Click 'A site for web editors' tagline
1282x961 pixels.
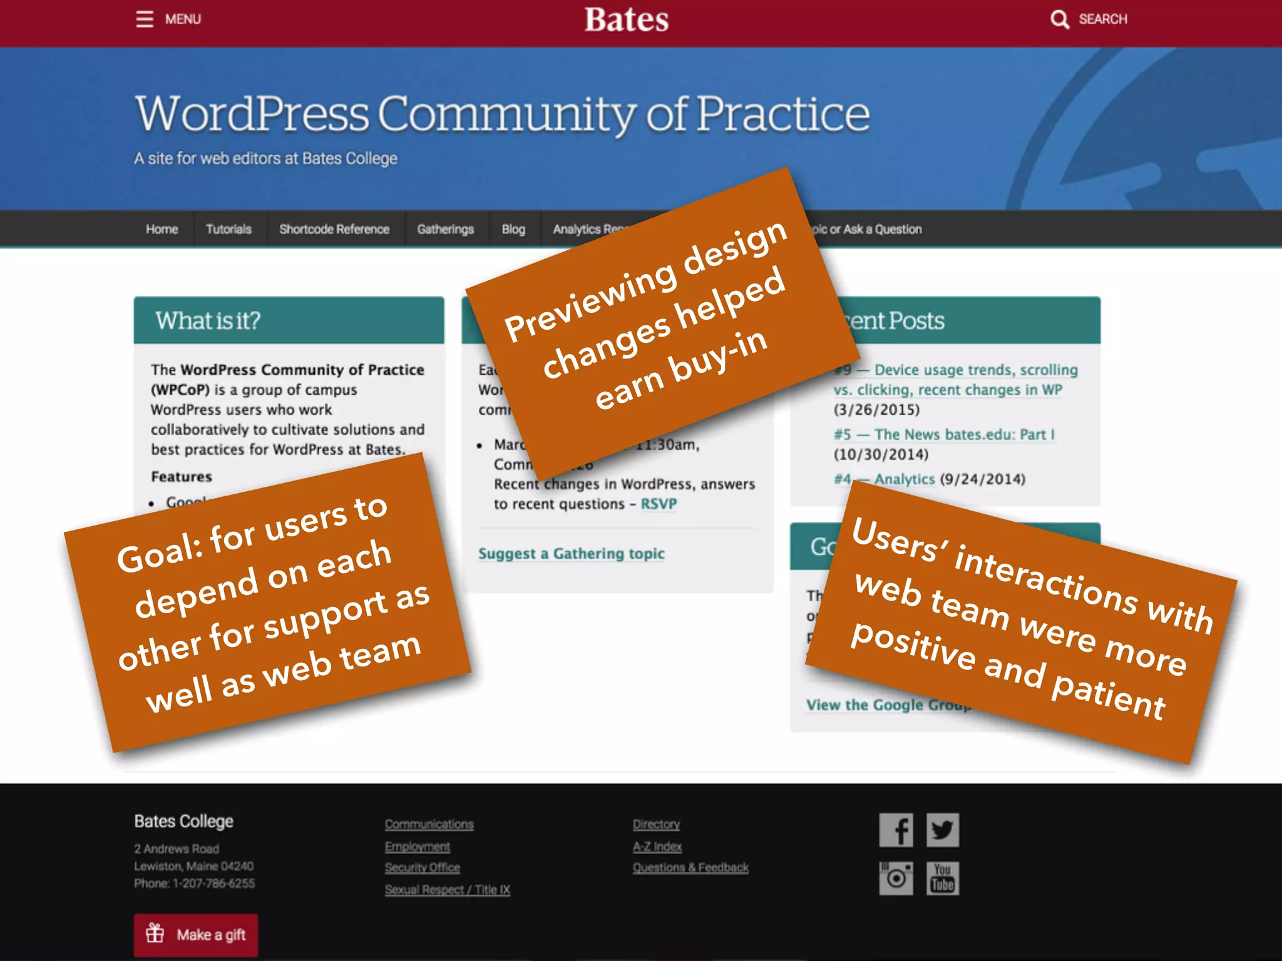tap(266, 158)
